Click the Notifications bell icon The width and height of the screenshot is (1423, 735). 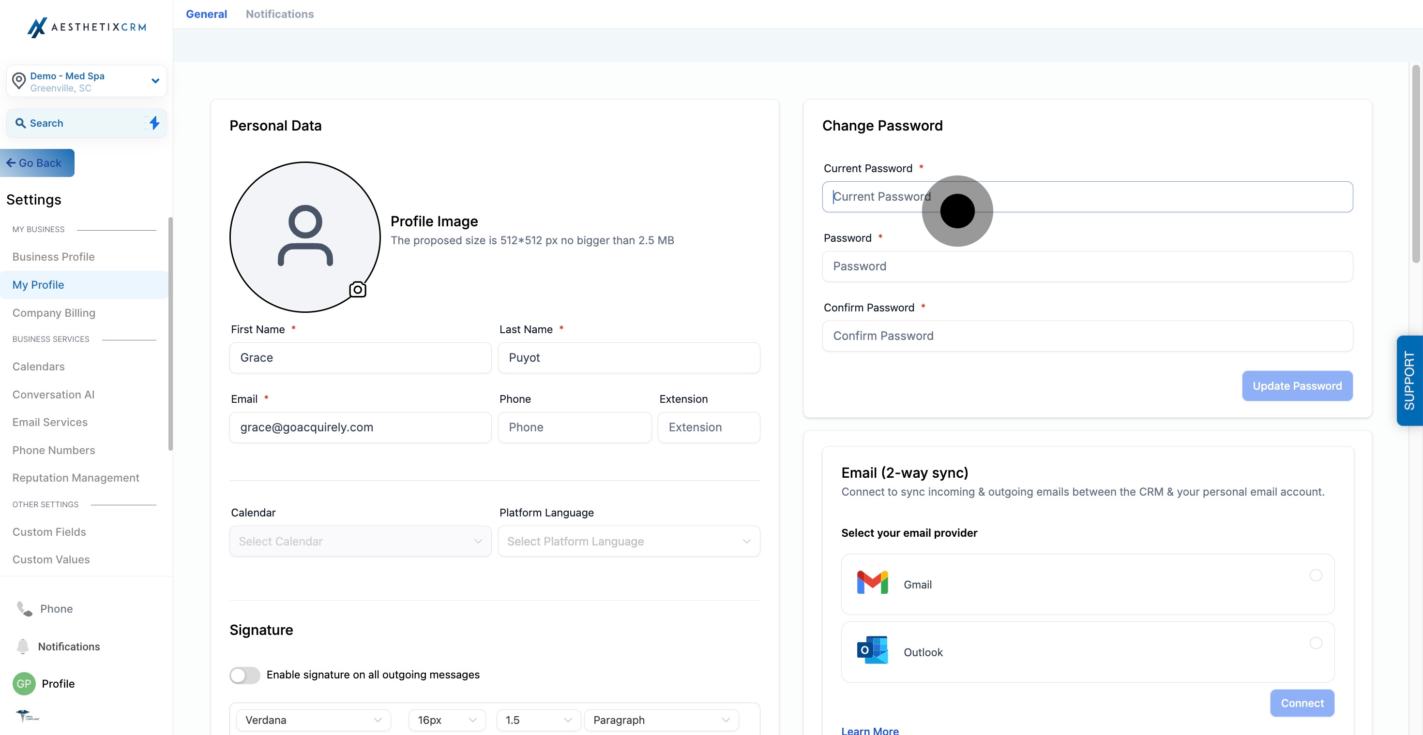(23, 646)
